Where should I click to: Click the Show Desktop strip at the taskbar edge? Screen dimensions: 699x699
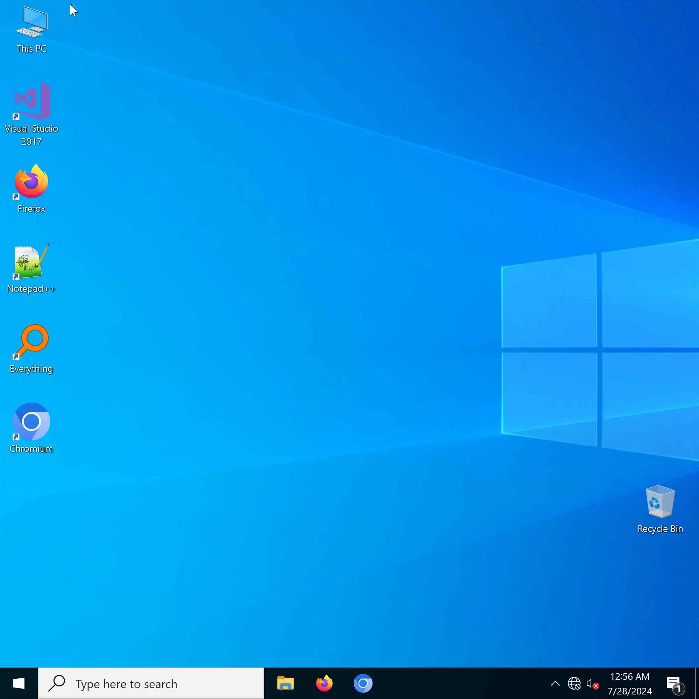point(697,683)
